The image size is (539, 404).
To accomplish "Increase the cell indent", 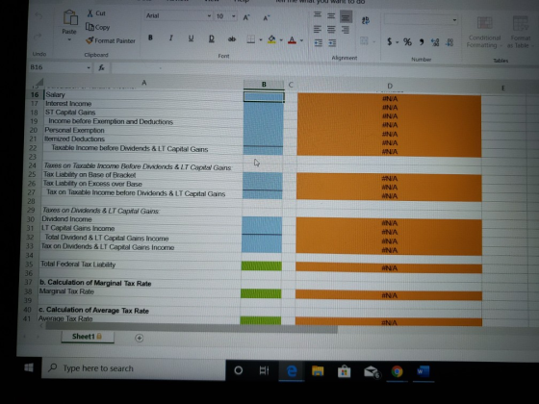I will coord(332,43).
